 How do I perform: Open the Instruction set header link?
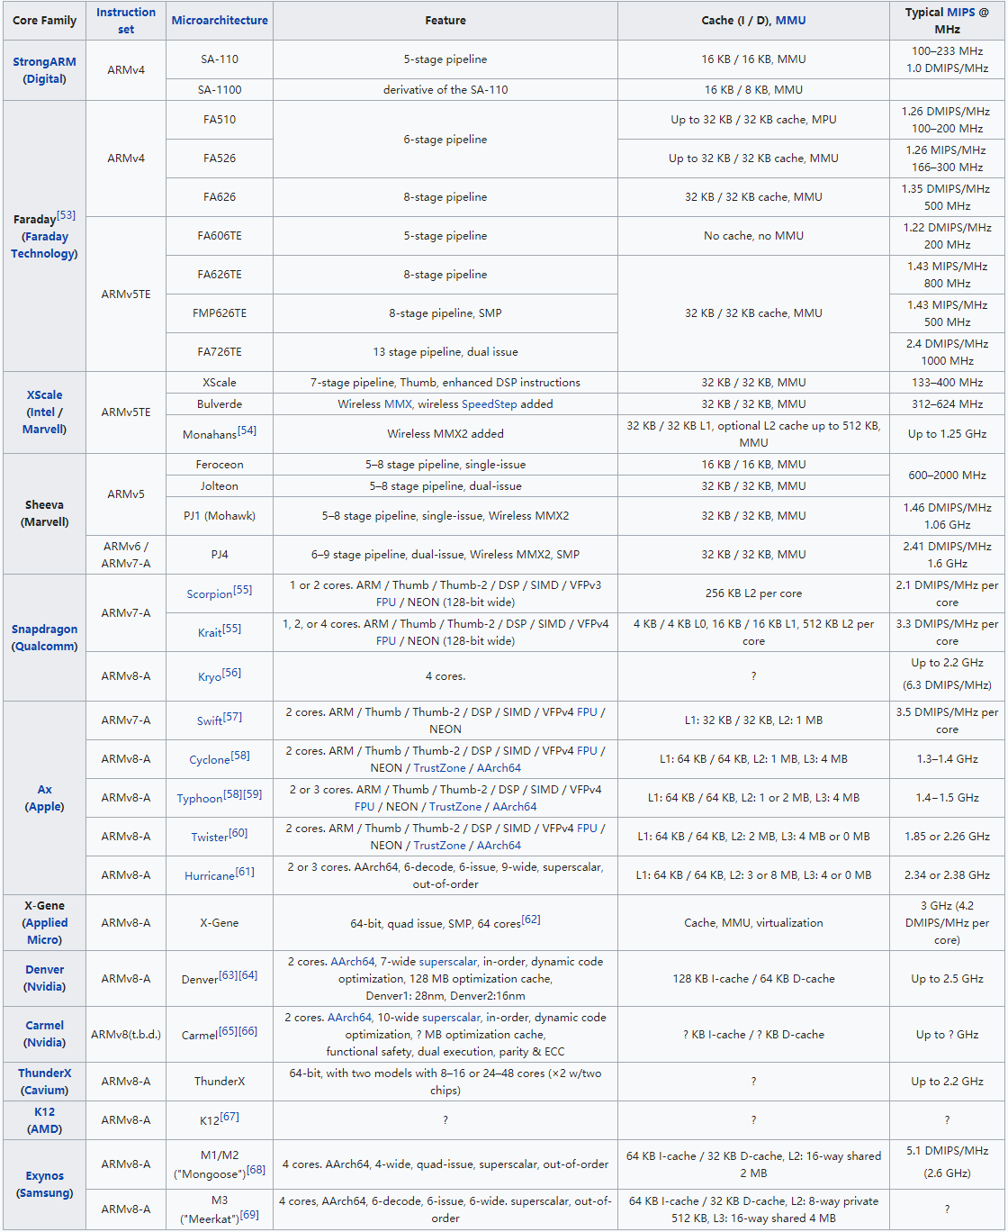pos(126,21)
